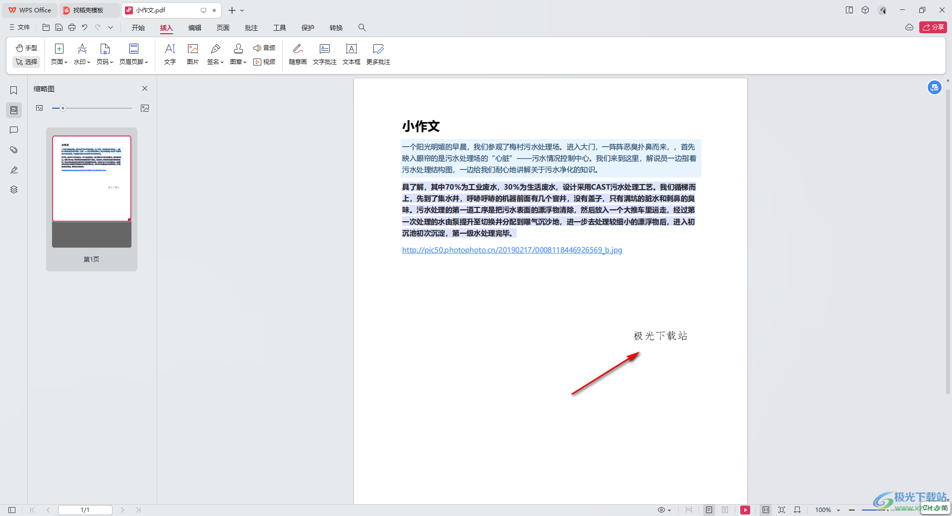Insert a picture via 图片
The image size is (952, 516).
tap(193, 55)
